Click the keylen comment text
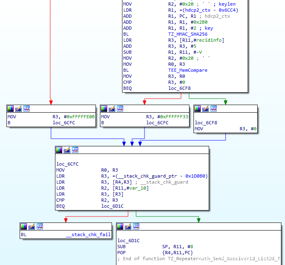Viewport: 285px width, 265px height. click(x=227, y=4)
